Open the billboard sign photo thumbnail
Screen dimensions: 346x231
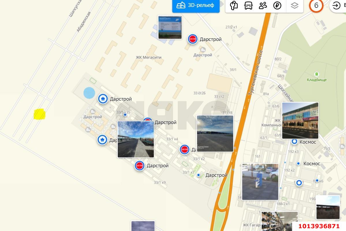(170, 27)
